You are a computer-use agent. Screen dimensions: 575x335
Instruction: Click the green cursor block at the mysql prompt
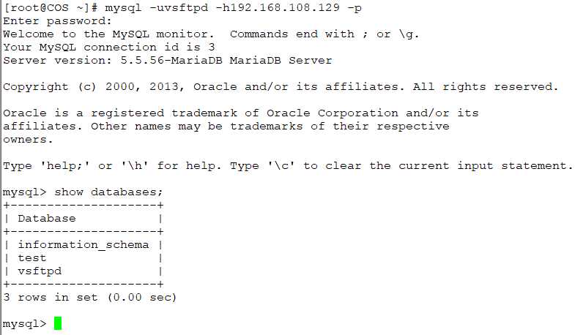(58, 323)
